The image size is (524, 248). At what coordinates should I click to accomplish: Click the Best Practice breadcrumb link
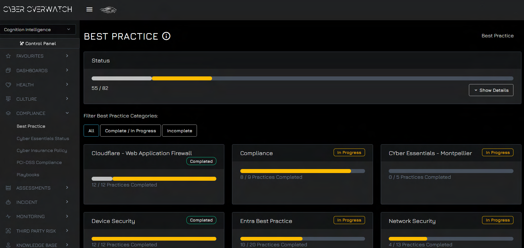click(x=497, y=36)
